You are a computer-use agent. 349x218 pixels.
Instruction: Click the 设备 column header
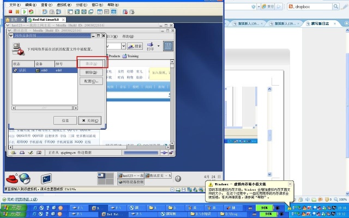tap(45, 64)
